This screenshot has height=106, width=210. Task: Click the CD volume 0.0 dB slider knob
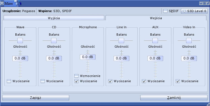coord(54,58)
